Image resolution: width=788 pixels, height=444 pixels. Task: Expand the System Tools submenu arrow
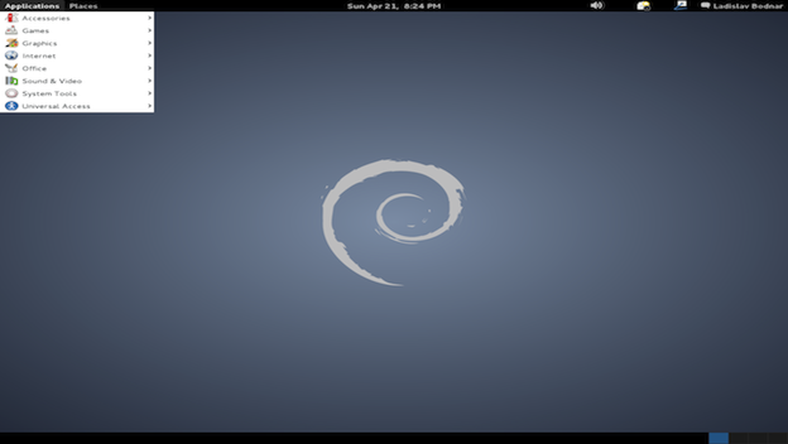click(x=149, y=93)
